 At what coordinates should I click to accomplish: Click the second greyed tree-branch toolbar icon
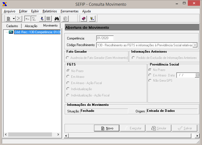point(34,19)
